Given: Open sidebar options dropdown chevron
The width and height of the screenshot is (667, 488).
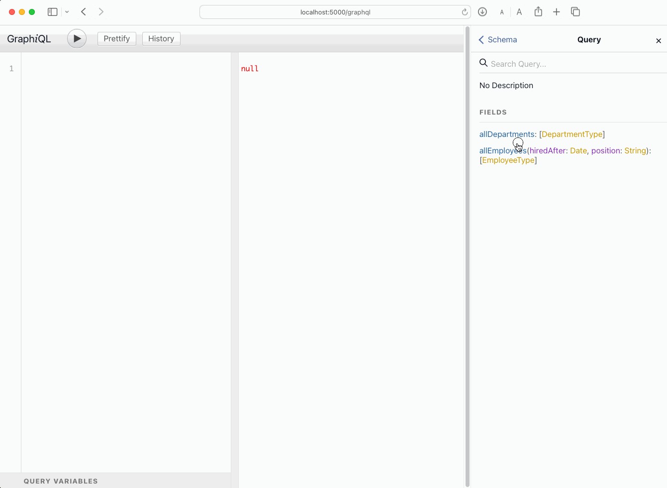Looking at the screenshot, I should [x=67, y=12].
